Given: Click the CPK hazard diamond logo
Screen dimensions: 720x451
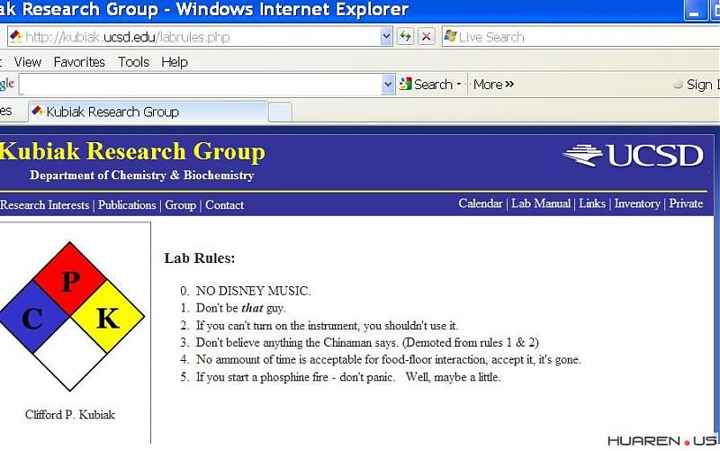Looking at the screenshot, I should [70, 316].
